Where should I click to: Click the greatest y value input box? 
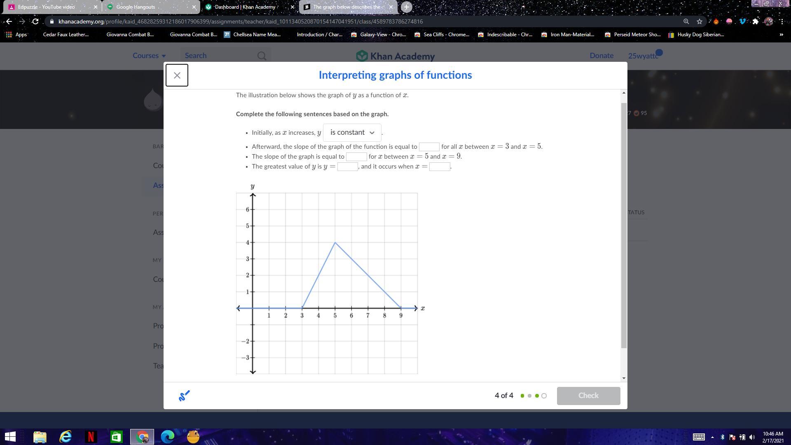(347, 166)
